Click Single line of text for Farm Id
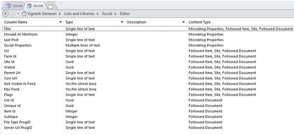The width and height of the screenshot is (294, 135). pyautogui.click(x=80, y=56)
